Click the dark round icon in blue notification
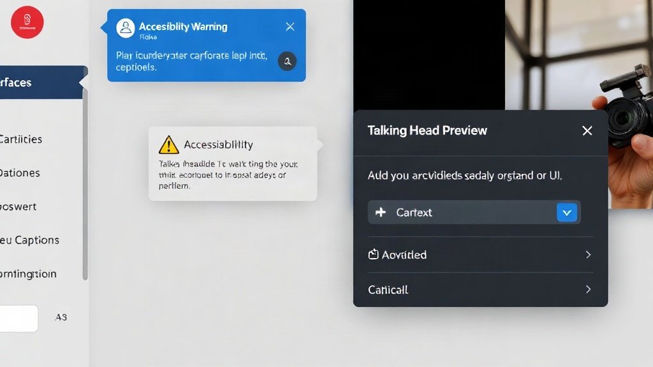The width and height of the screenshot is (653, 367). click(288, 61)
